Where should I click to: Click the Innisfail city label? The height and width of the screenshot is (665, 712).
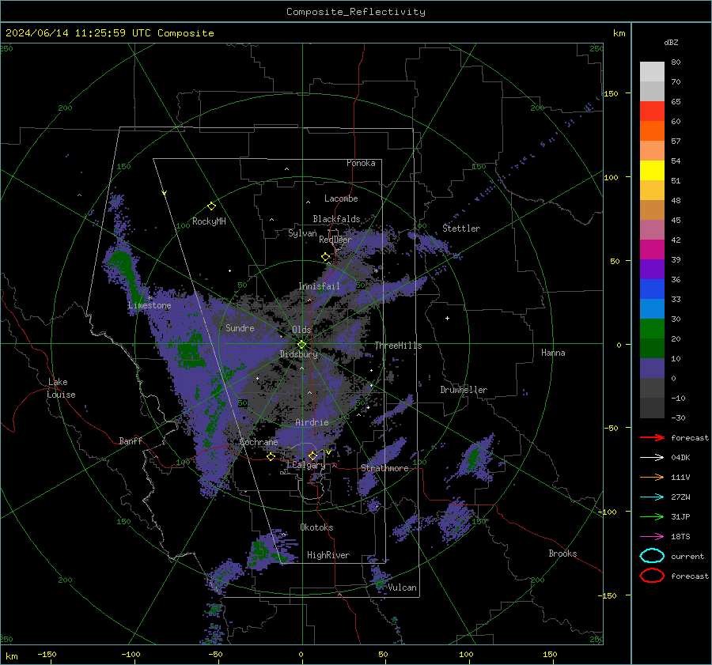(319, 286)
